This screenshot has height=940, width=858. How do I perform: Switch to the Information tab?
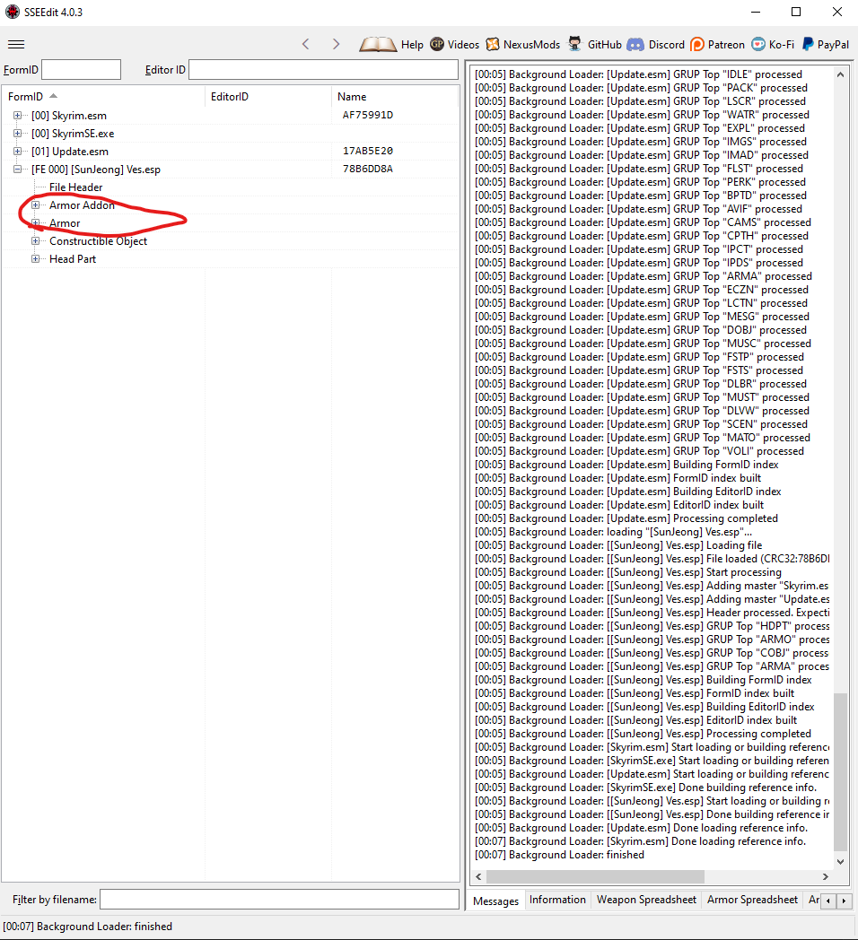pyautogui.click(x=557, y=900)
